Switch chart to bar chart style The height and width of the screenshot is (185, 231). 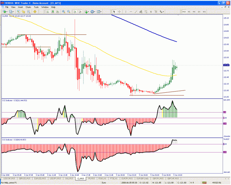point(48,11)
